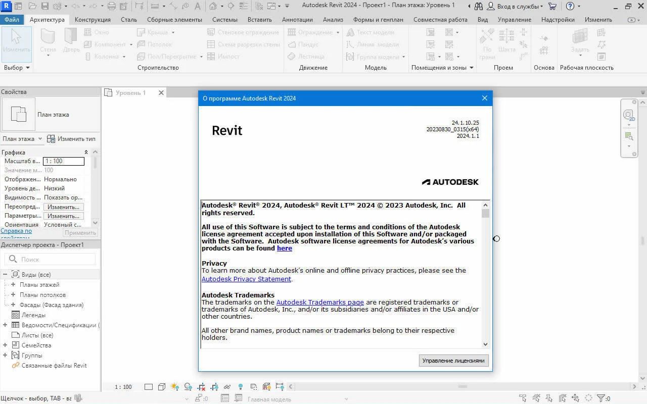Toggle Sun Path icon in view control bar
This screenshot has width=647, height=404.
[x=175, y=387]
